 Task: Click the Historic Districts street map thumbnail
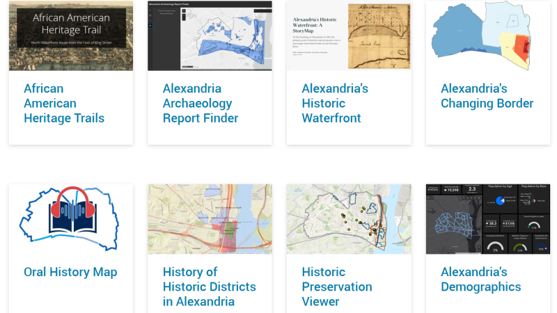[x=210, y=219]
